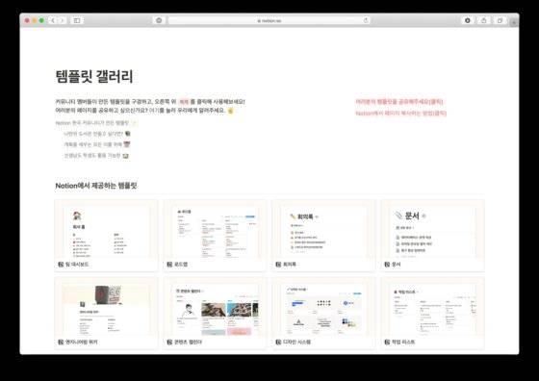Open the '여러분의 템플릿을 공유해주세요[클릭]' link
Screen dimensions: 539x381
(399, 102)
